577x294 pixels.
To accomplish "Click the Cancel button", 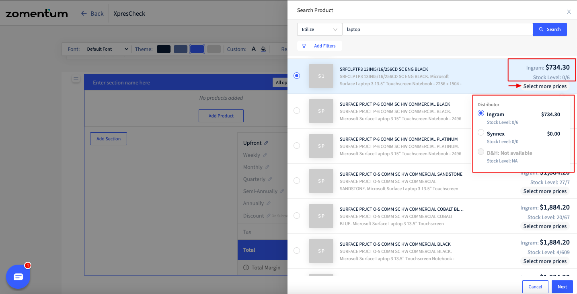I will pyautogui.click(x=535, y=287).
